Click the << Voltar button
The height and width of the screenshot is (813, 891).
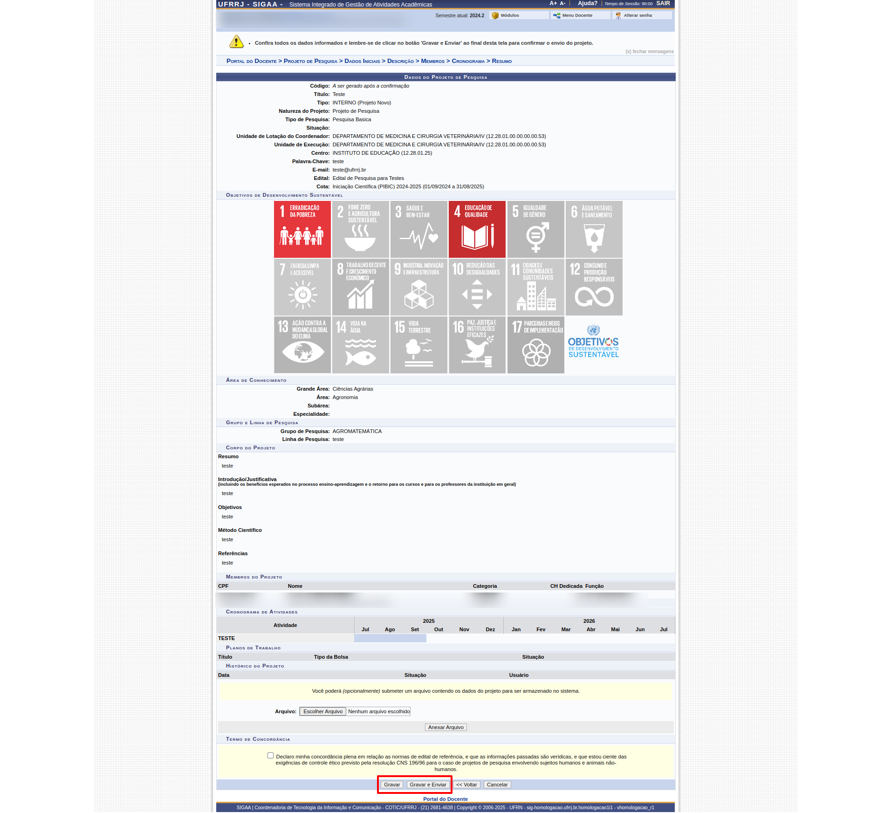pyautogui.click(x=466, y=785)
